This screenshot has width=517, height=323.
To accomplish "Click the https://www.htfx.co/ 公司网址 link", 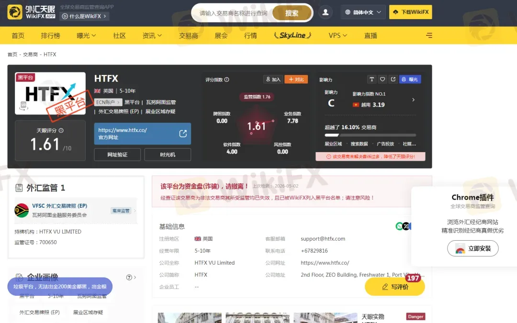I will [325, 263].
